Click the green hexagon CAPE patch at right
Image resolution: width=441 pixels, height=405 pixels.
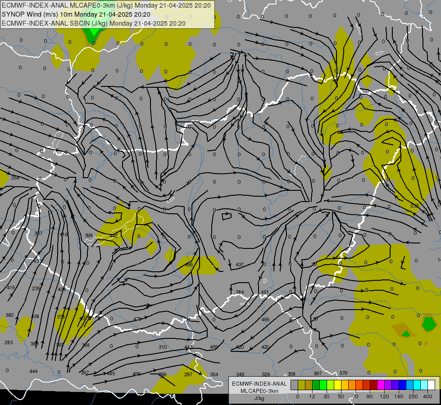pos(429,324)
